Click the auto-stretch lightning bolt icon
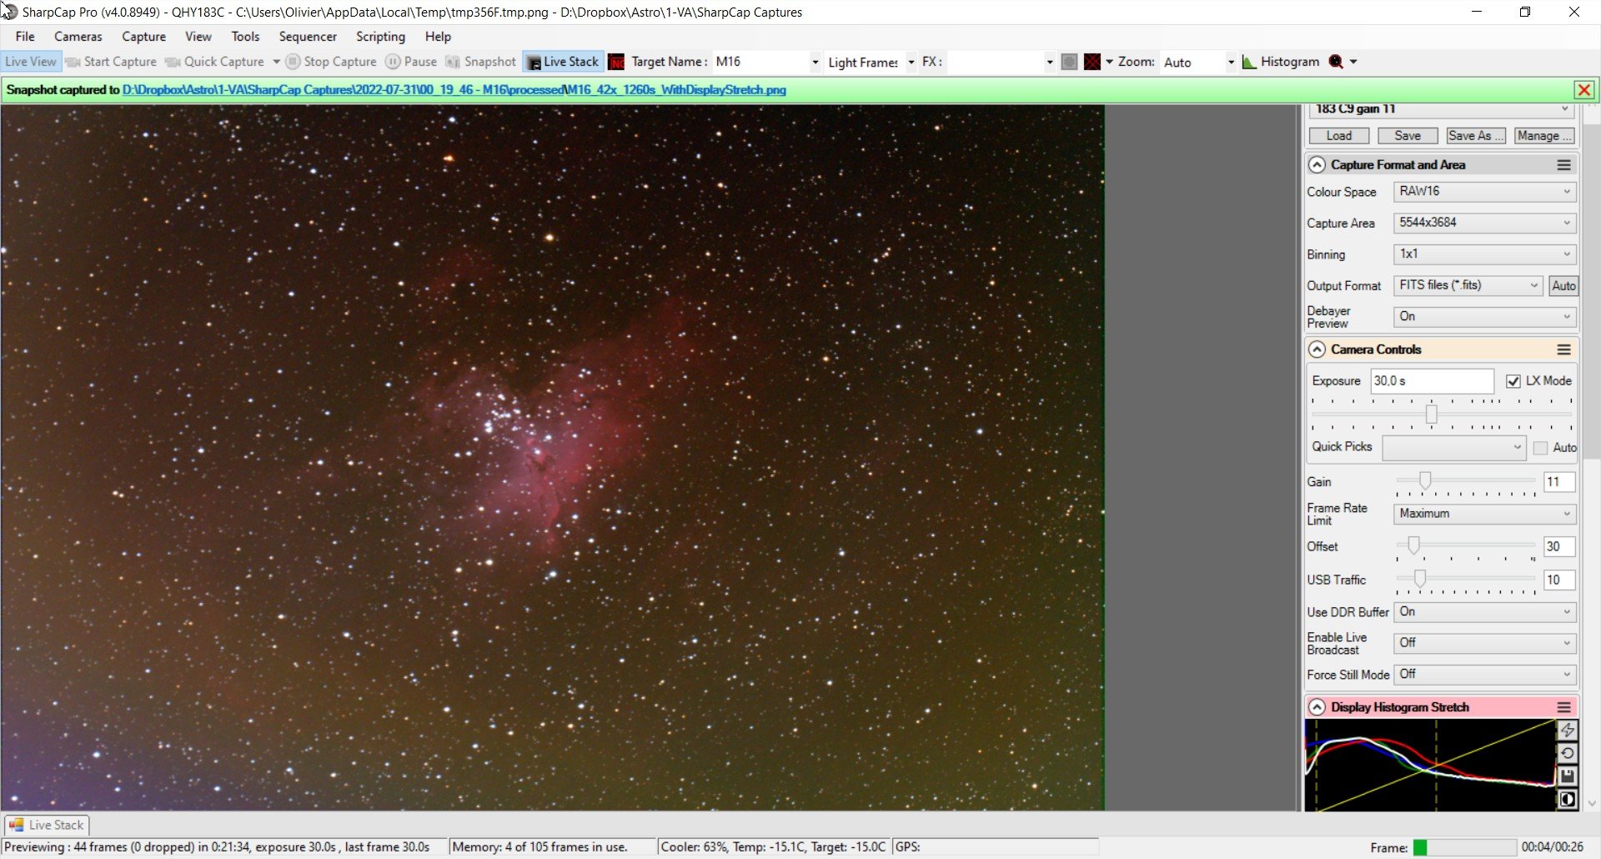 (1567, 731)
